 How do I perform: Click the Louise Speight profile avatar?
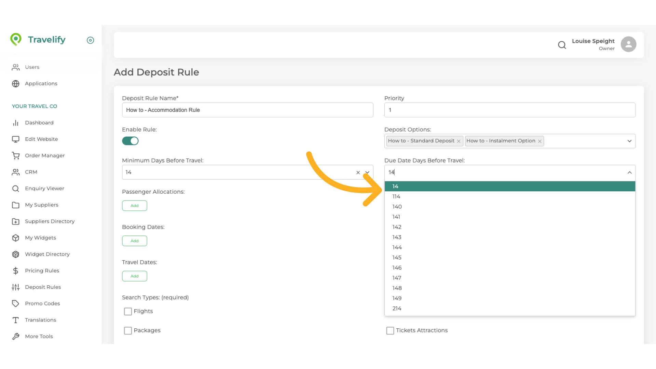(628, 44)
